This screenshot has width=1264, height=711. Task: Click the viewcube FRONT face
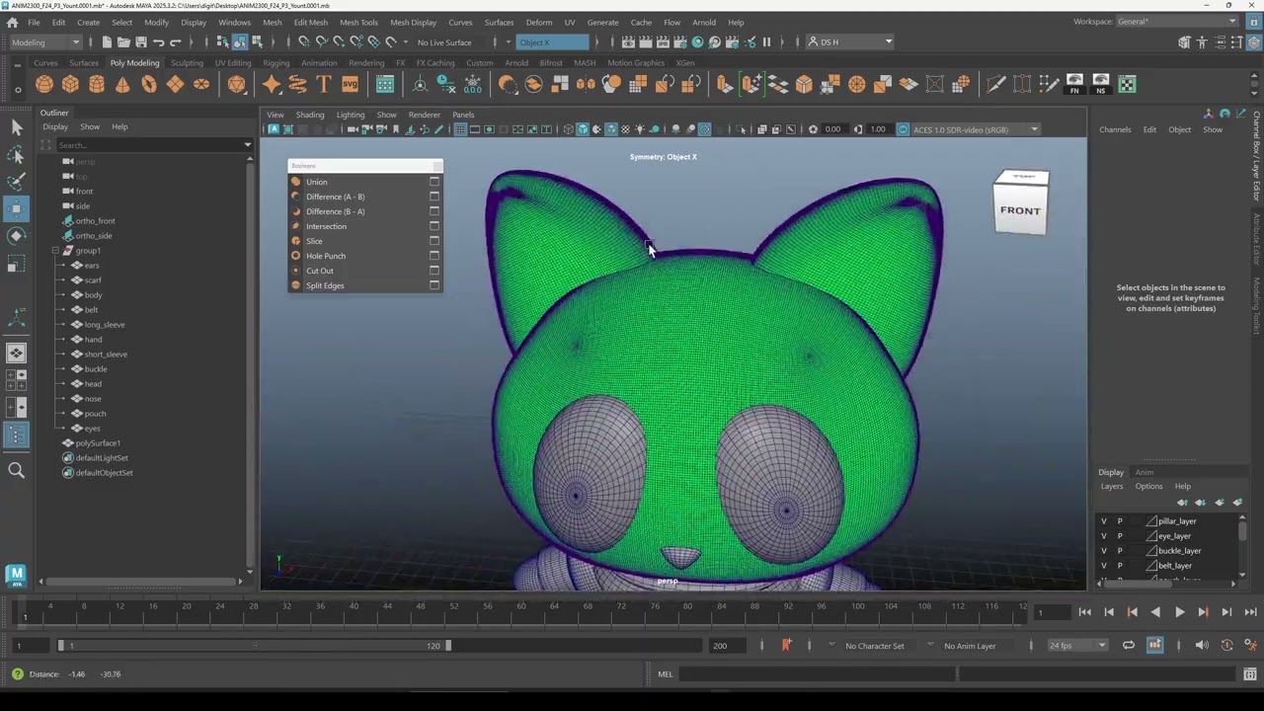click(1020, 210)
